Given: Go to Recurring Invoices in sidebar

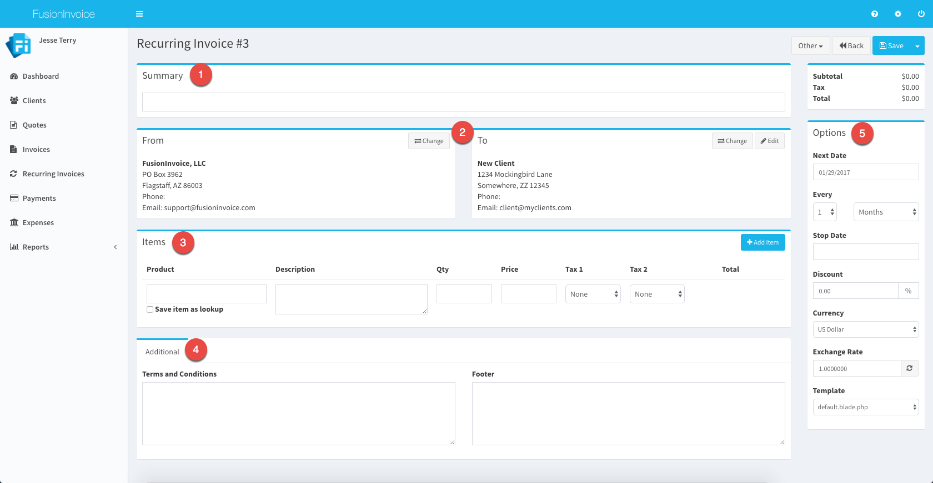Looking at the screenshot, I should pyautogui.click(x=53, y=174).
